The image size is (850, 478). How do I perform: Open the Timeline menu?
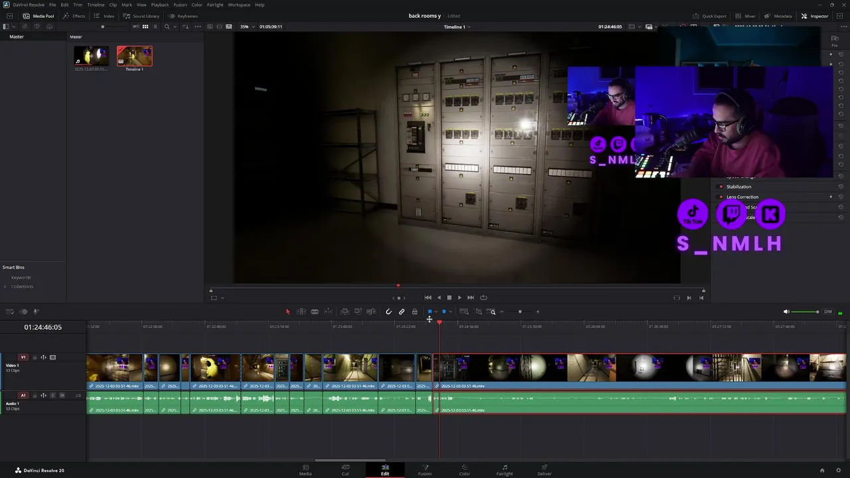(x=96, y=5)
